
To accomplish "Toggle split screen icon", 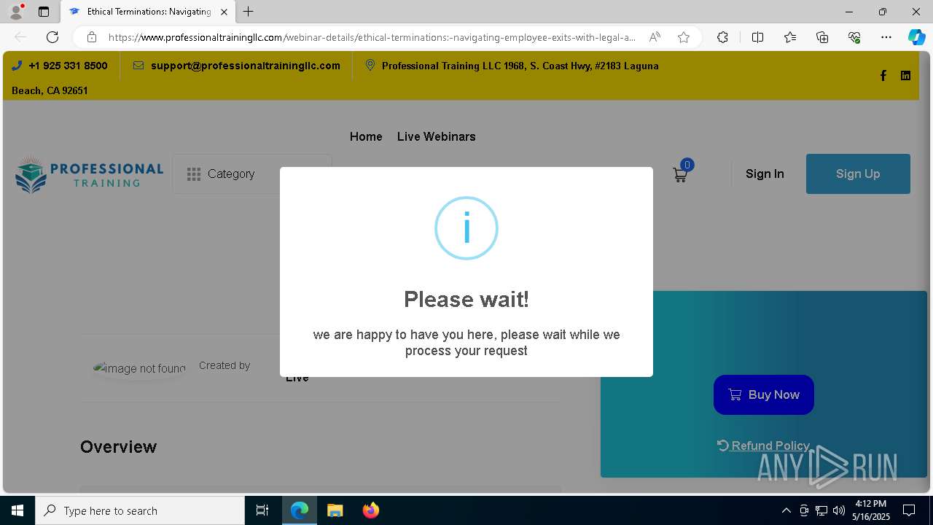I will point(757,37).
